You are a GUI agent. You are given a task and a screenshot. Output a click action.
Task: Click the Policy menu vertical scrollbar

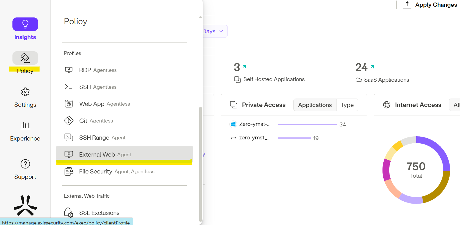[x=200, y=163]
